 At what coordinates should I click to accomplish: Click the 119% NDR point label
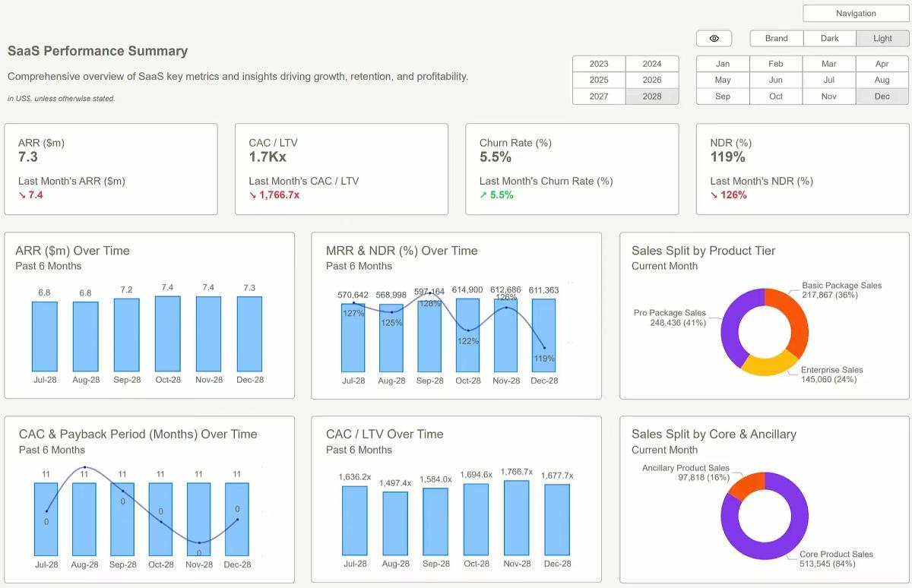(x=544, y=359)
